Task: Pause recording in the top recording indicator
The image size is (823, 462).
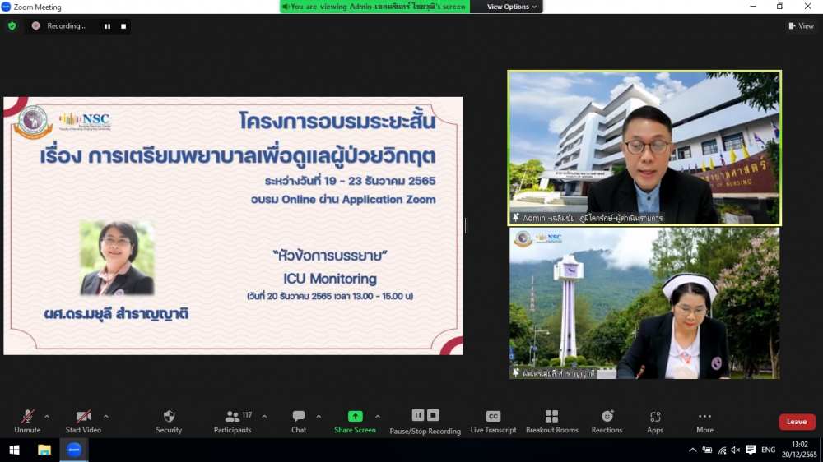Action: pos(107,26)
